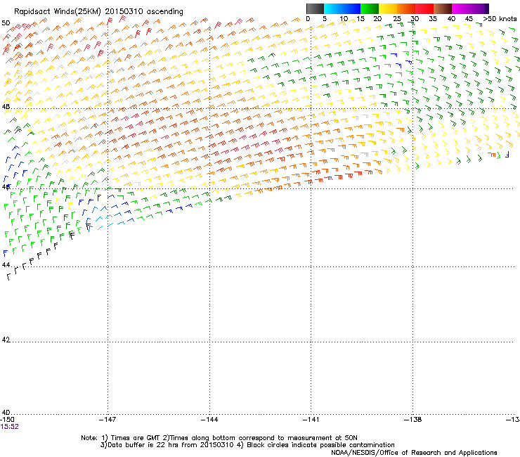The image size is (520, 457).
Task: Click the Rapidscat Winds title text
Action: tap(98, 12)
